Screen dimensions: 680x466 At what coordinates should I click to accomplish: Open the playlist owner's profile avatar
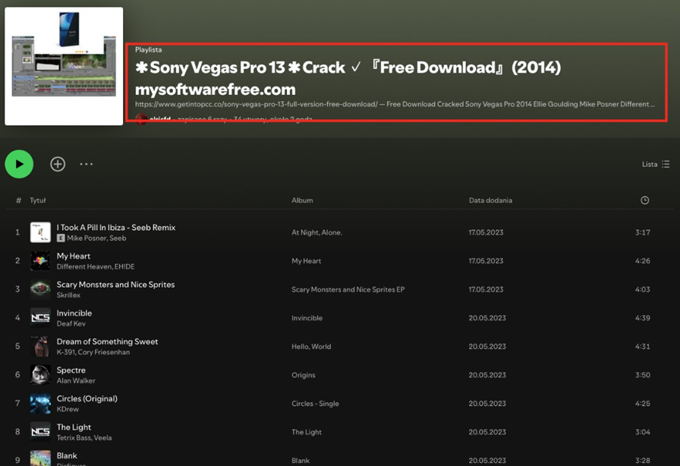141,119
